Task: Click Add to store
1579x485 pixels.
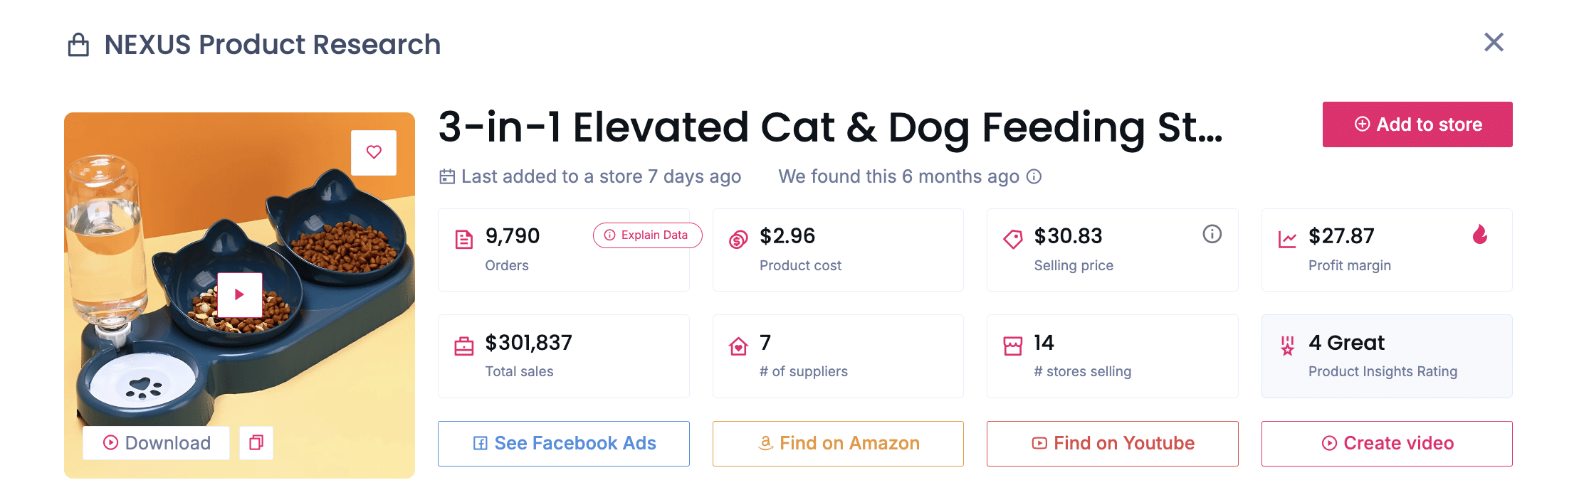Action: (x=1417, y=124)
